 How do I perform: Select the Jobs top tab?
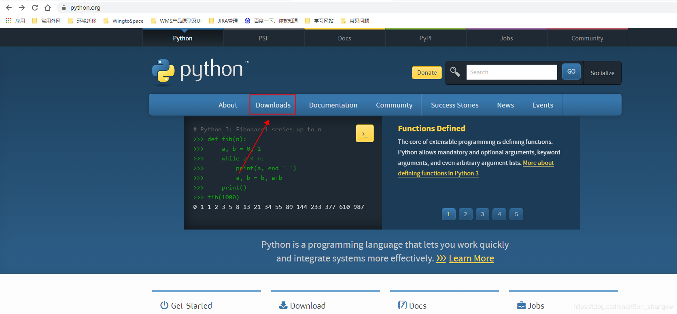(507, 38)
